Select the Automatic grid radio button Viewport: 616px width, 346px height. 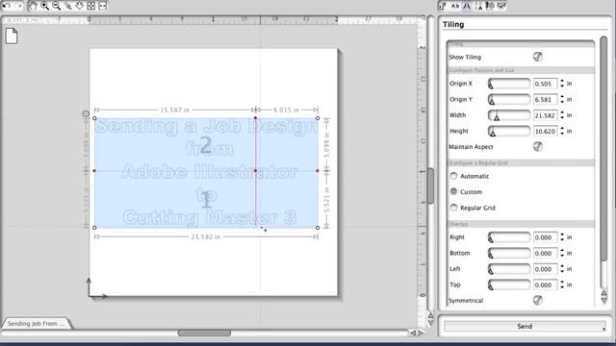453,176
